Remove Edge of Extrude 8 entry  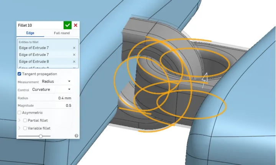pyautogui.click(x=74, y=61)
